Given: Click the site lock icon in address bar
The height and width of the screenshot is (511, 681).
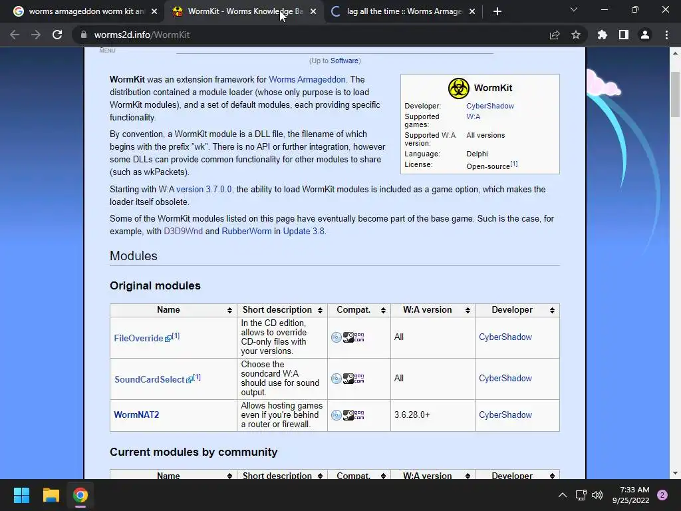Looking at the screenshot, I should point(84,35).
